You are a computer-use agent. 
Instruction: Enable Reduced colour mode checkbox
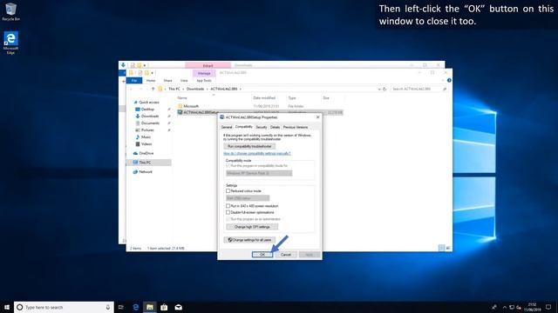tap(228, 191)
